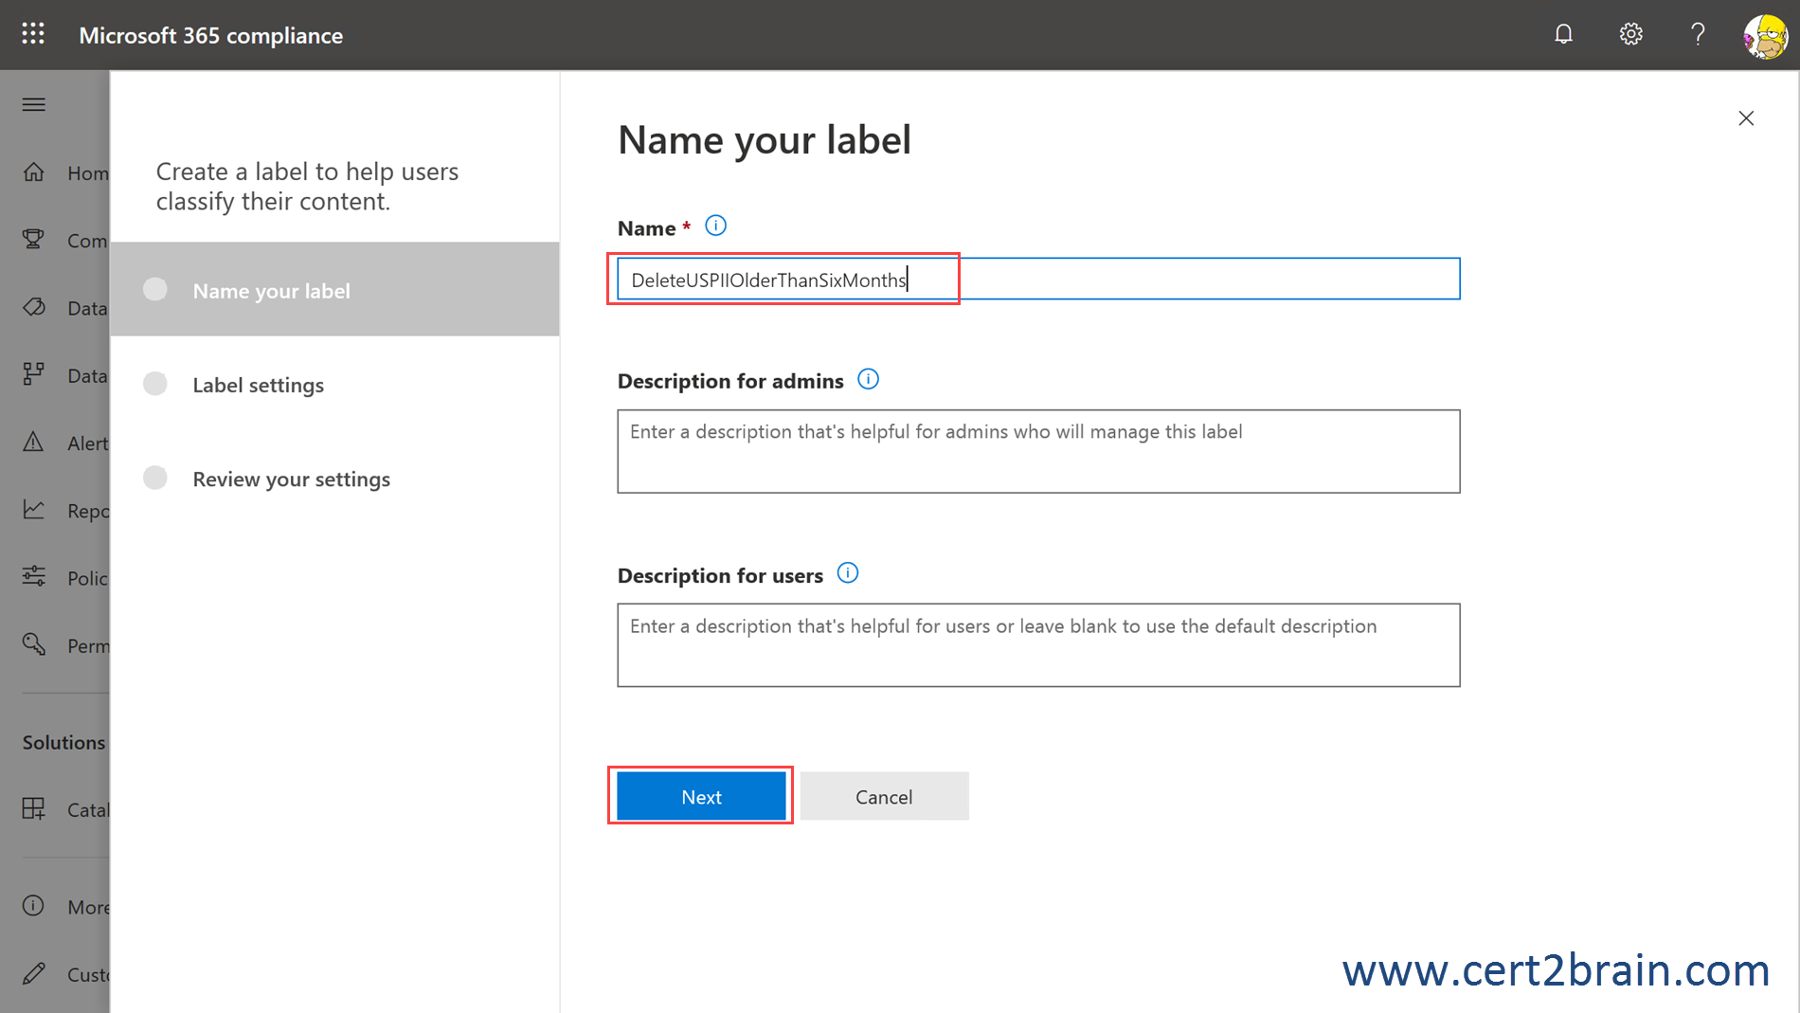View the Description for admins info tooltip
This screenshot has height=1013, width=1800.
pyautogui.click(x=868, y=379)
